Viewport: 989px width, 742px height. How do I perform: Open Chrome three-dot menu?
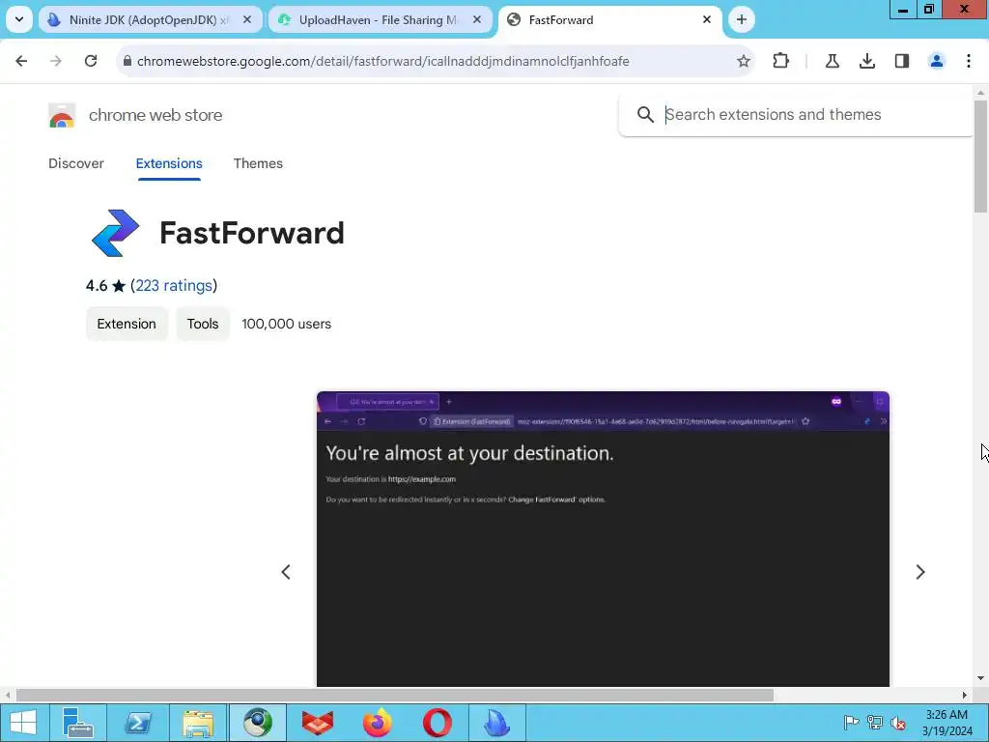pos(969,61)
